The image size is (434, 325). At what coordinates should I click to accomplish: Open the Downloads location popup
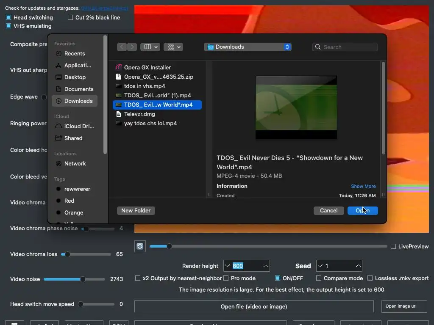tap(248, 47)
